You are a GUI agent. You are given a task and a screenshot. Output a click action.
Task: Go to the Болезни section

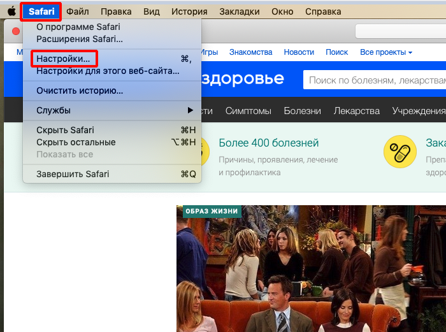point(303,111)
